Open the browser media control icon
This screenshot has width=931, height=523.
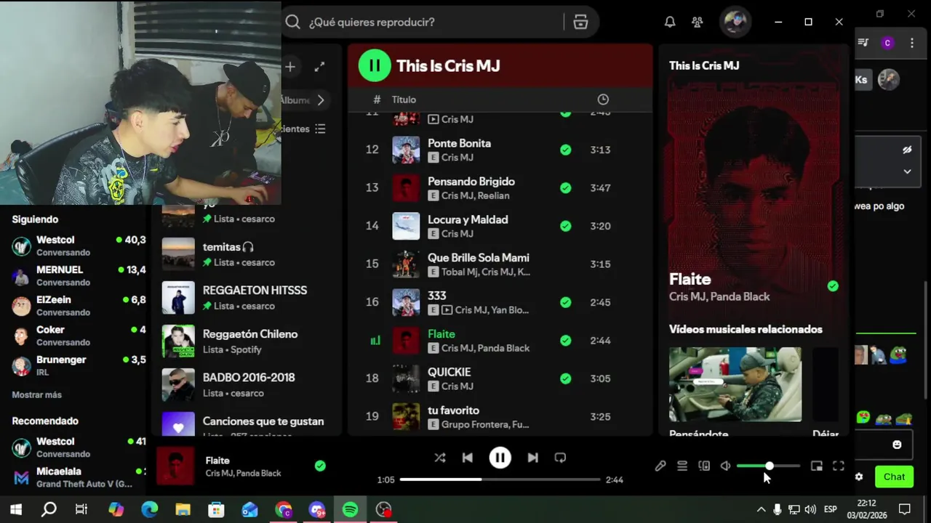[x=863, y=43]
